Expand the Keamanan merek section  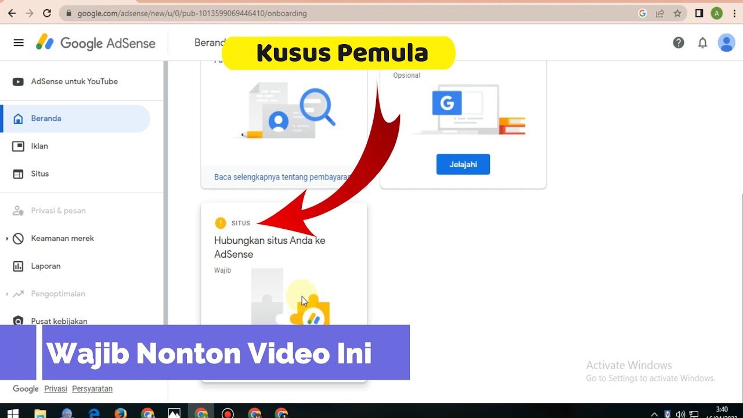[6, 239]
